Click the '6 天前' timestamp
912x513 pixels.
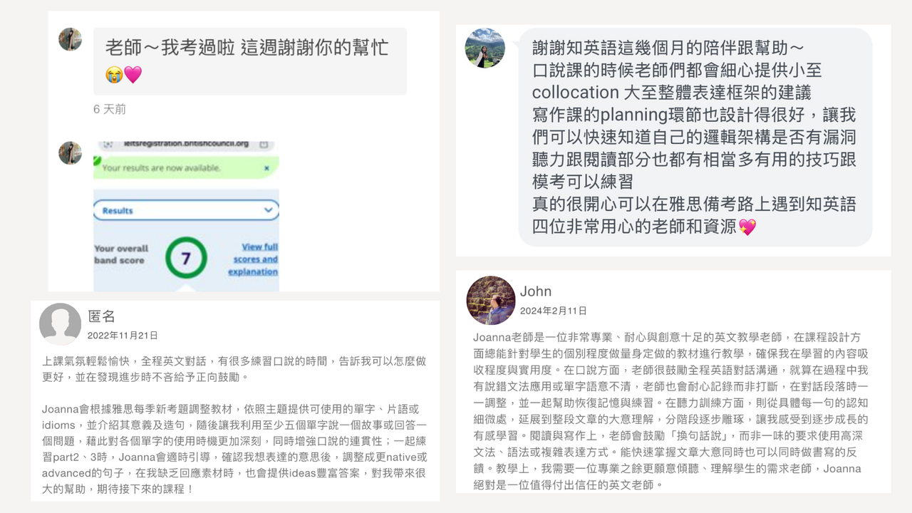click(110, 109)
